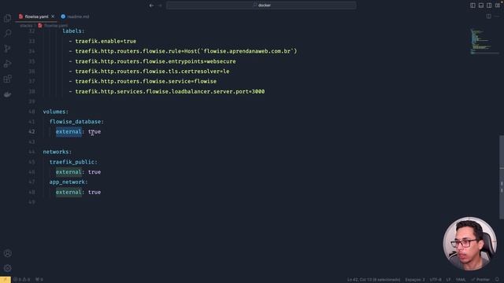Screen dimensions: 504x283
Task: Open the Manage gear icon
Action: [7, 268]
